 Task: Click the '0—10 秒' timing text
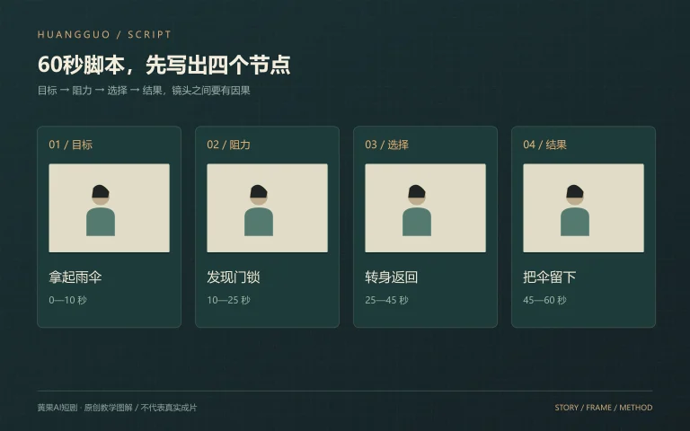tap(67, 300)
